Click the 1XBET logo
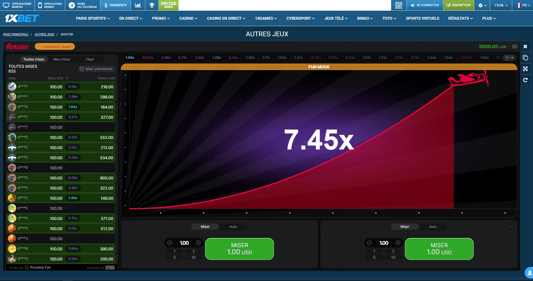The image size is (533, 281). point(22,18)
